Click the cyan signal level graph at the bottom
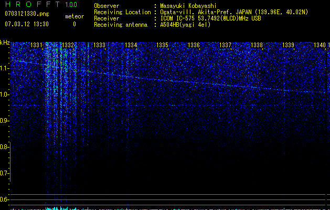Viewport: 330px width, 210px height. 168,208
